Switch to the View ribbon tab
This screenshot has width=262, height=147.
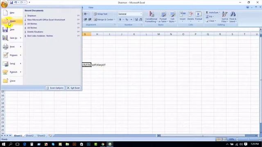coord(91,7)
